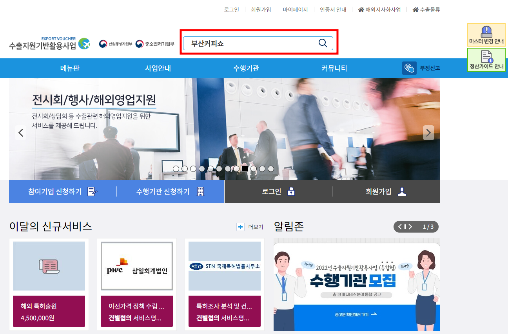
Task: Open the 정산가이드 안내 document icon
Action: 486,57
